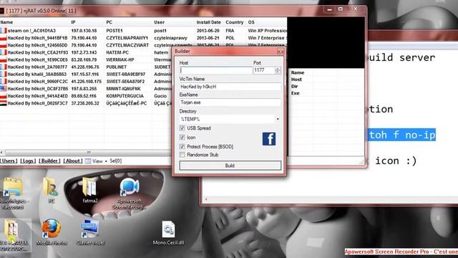The height and width of the screenshot is (258, 458).
Task: Click the horizontal scrollbar thumb in client list
Action: pos(89,153)
